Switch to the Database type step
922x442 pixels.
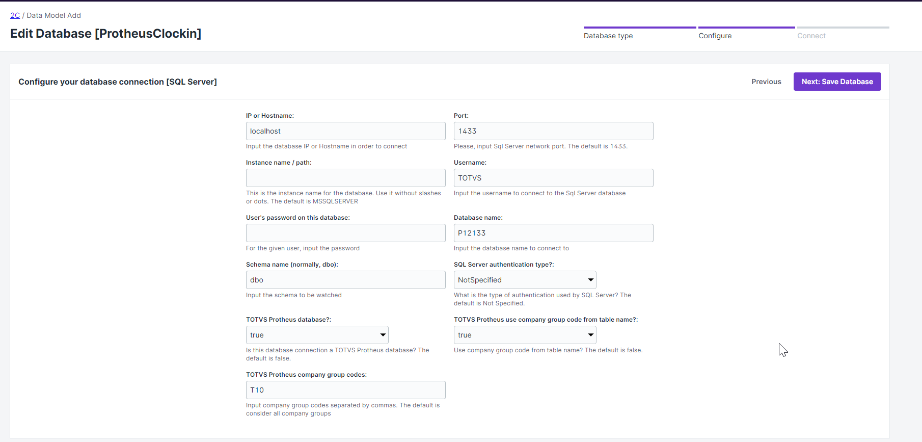click(x=608, y=36)
